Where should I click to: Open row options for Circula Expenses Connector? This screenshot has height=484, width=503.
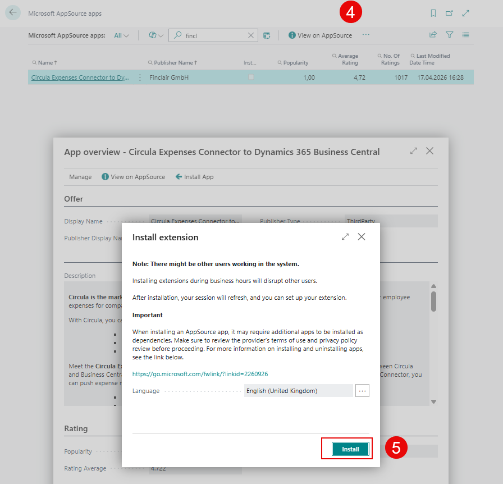pos(140,77)
